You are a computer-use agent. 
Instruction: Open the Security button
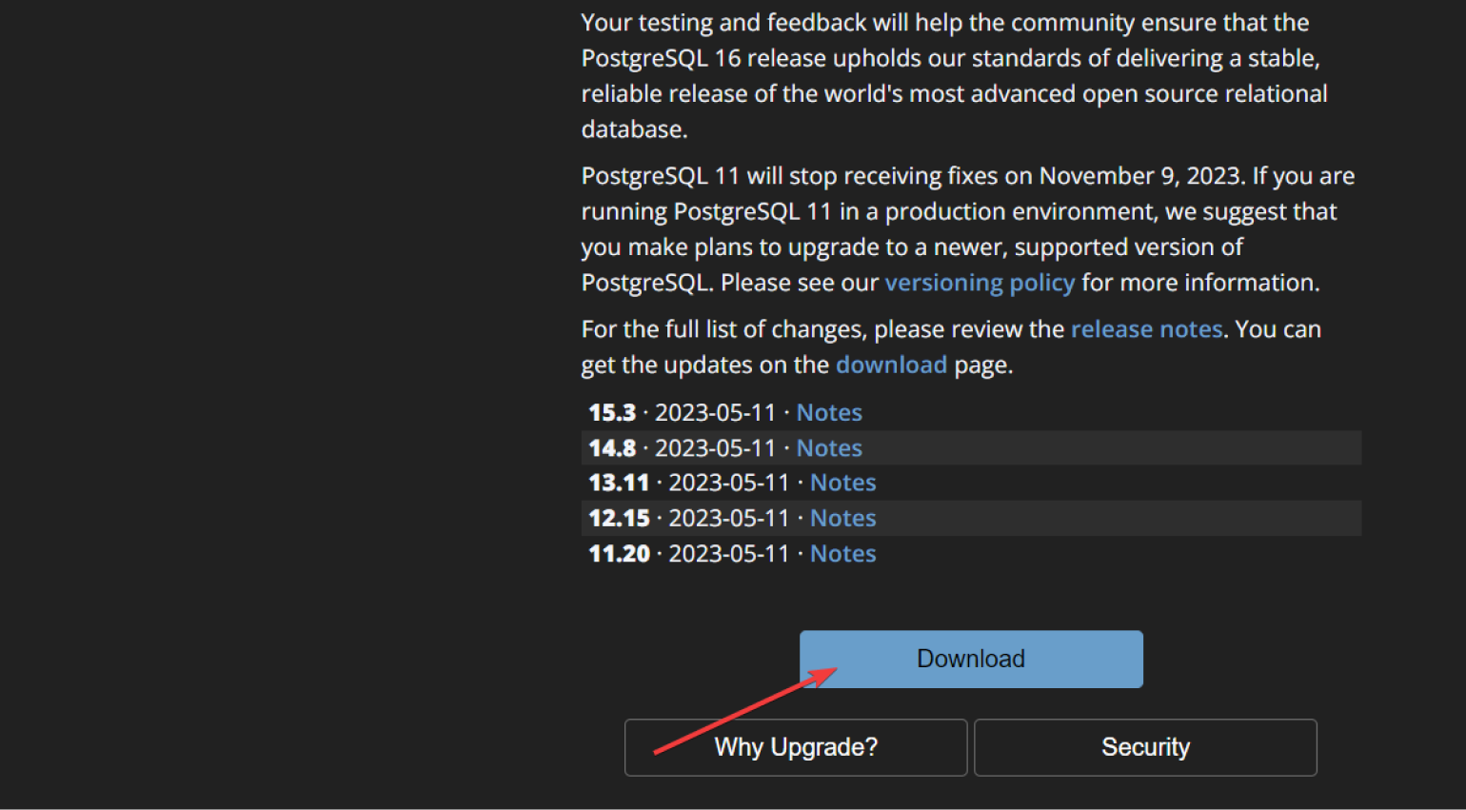[1145, 747]
